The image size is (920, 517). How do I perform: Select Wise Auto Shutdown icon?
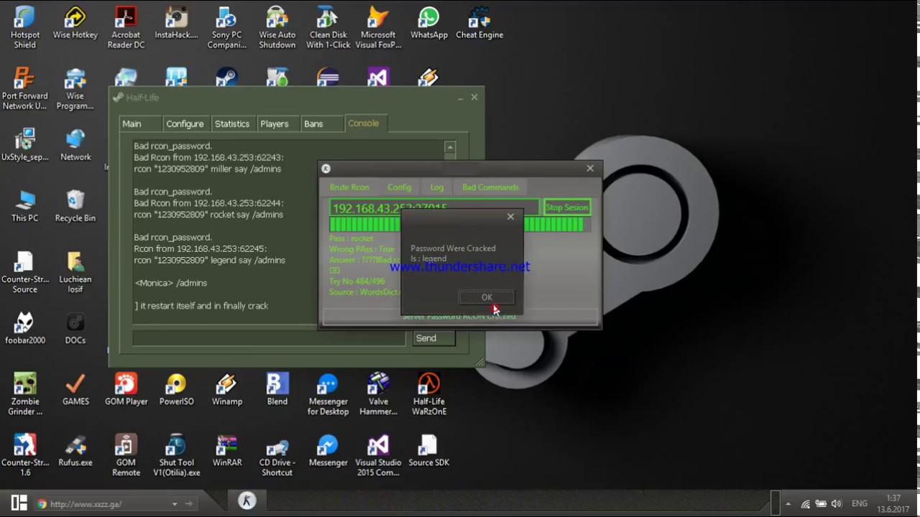(x=277, y=28)
